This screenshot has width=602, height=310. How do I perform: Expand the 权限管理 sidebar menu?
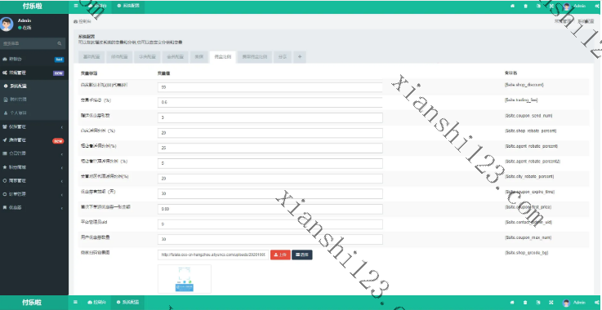point(34,126)
